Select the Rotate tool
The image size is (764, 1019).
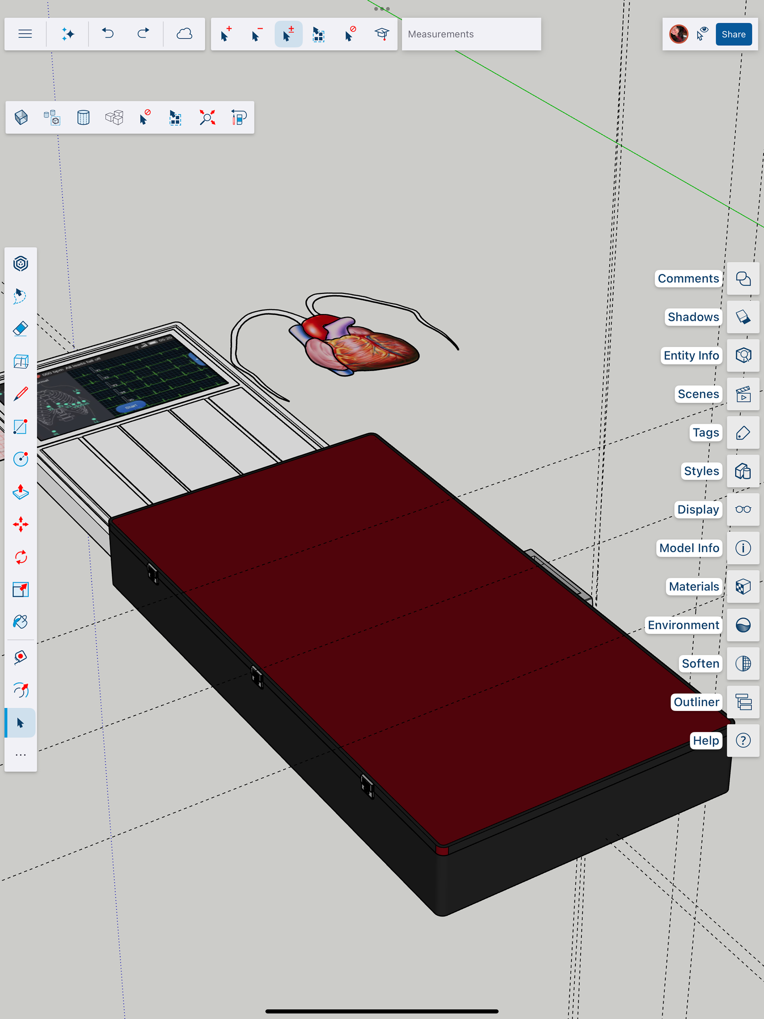[20, 557]
